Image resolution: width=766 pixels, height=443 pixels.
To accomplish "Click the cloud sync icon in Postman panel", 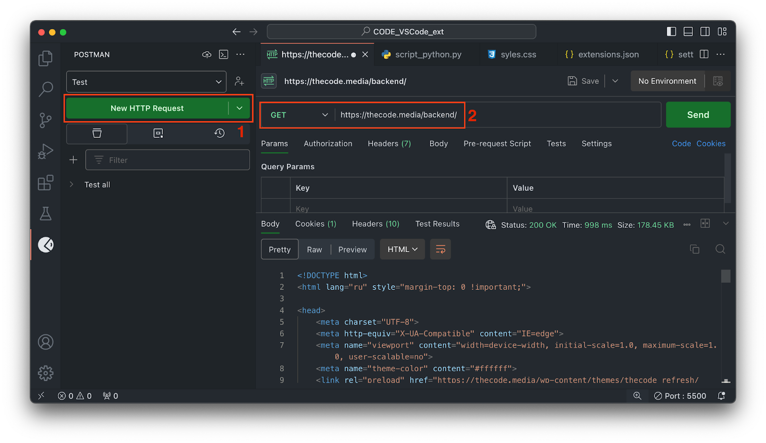I will click(206, 55).
